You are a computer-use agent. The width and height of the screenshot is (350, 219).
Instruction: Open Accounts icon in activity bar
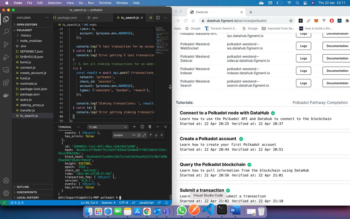(6, 181)
